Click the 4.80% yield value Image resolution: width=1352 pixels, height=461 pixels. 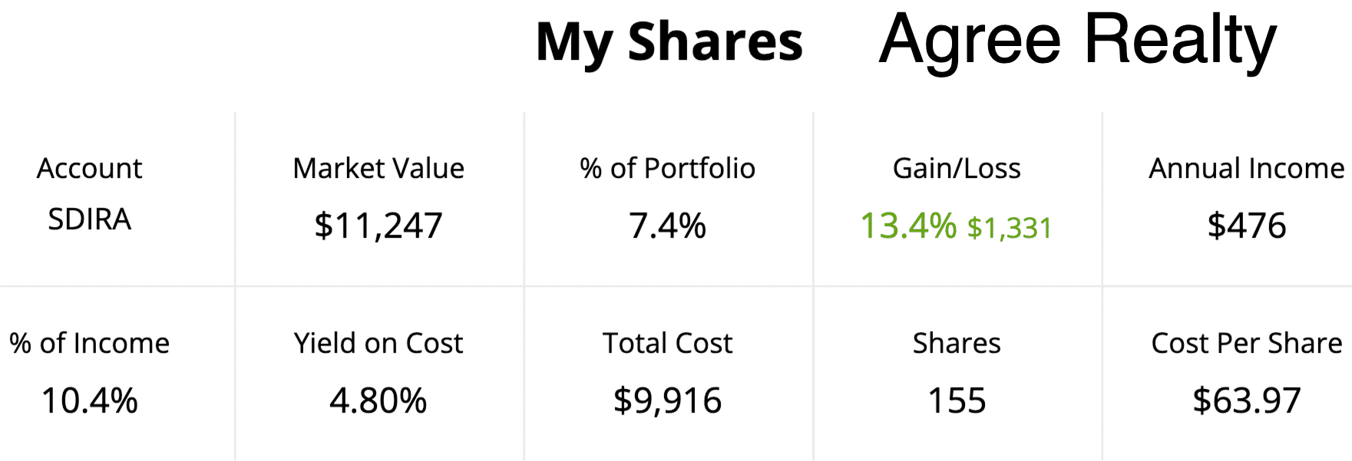pos(378,400)
